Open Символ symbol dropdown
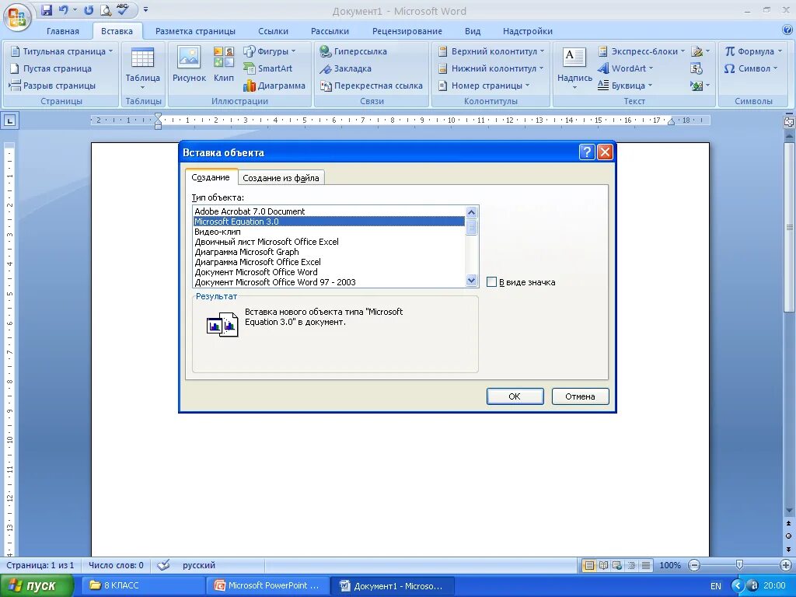 click(x=751, y=68)
